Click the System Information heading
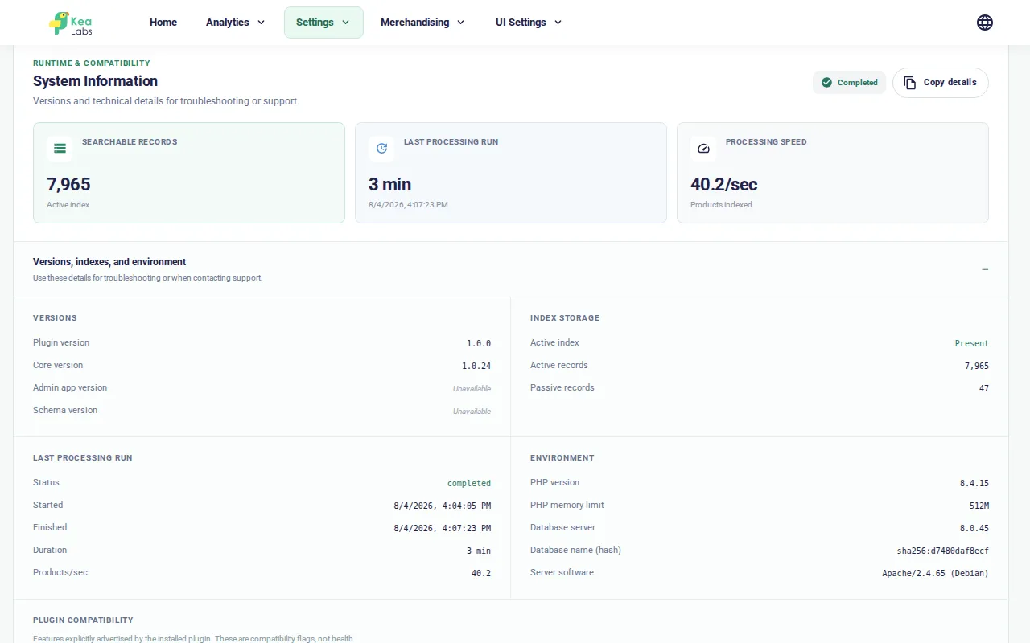The height and width of the screenshot is (643, 1030). click(95, 81)
